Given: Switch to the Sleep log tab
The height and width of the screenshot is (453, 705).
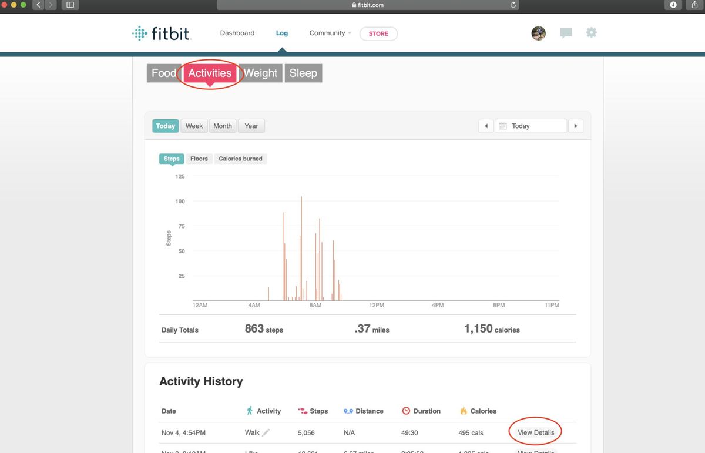Looking at the screenshot, I should coord(303,73).
